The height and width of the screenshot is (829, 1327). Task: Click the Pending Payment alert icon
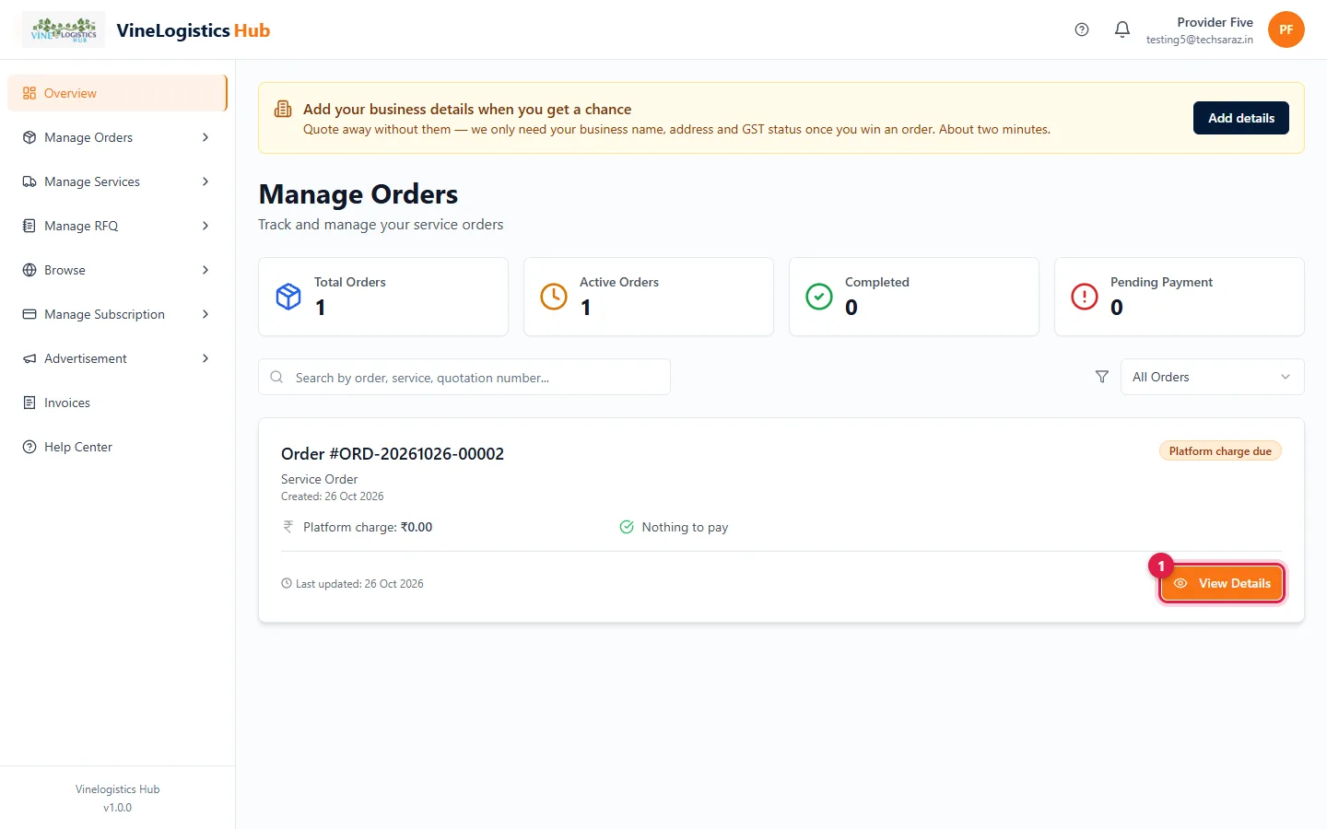click(1085, 297)
